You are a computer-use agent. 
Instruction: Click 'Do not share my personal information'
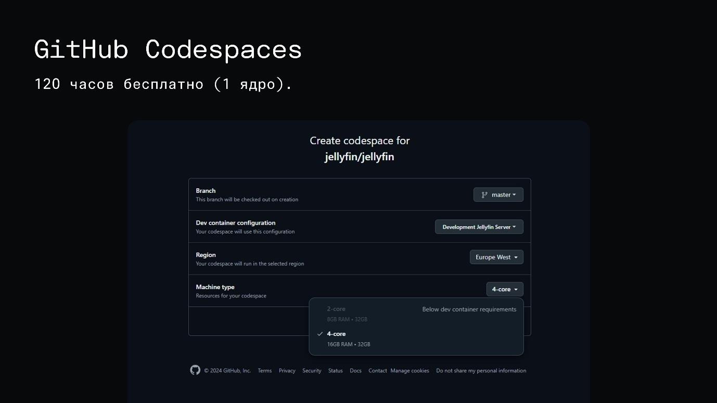pos(481,370)
